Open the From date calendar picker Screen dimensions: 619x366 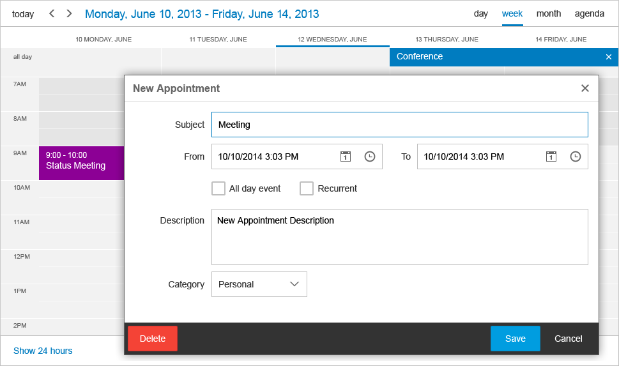point(346,156)
